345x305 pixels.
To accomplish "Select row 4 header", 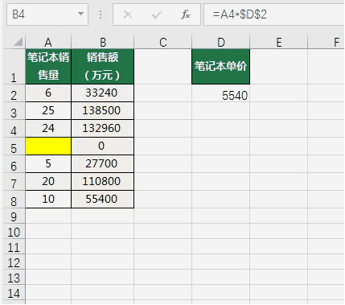I will tap(14, 129).
